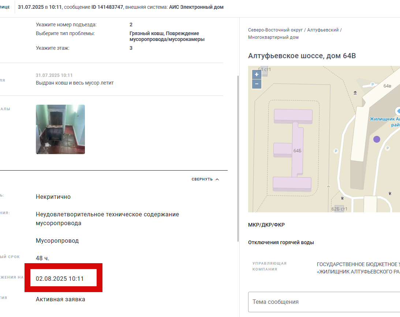Click the vertical scrollbar of message panel
This screenshot has height=317, width=400.
click(238, 158)
